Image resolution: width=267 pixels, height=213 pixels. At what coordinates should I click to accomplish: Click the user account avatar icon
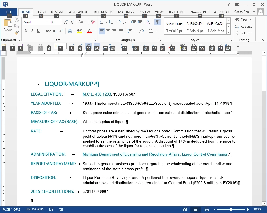point(260,12)
